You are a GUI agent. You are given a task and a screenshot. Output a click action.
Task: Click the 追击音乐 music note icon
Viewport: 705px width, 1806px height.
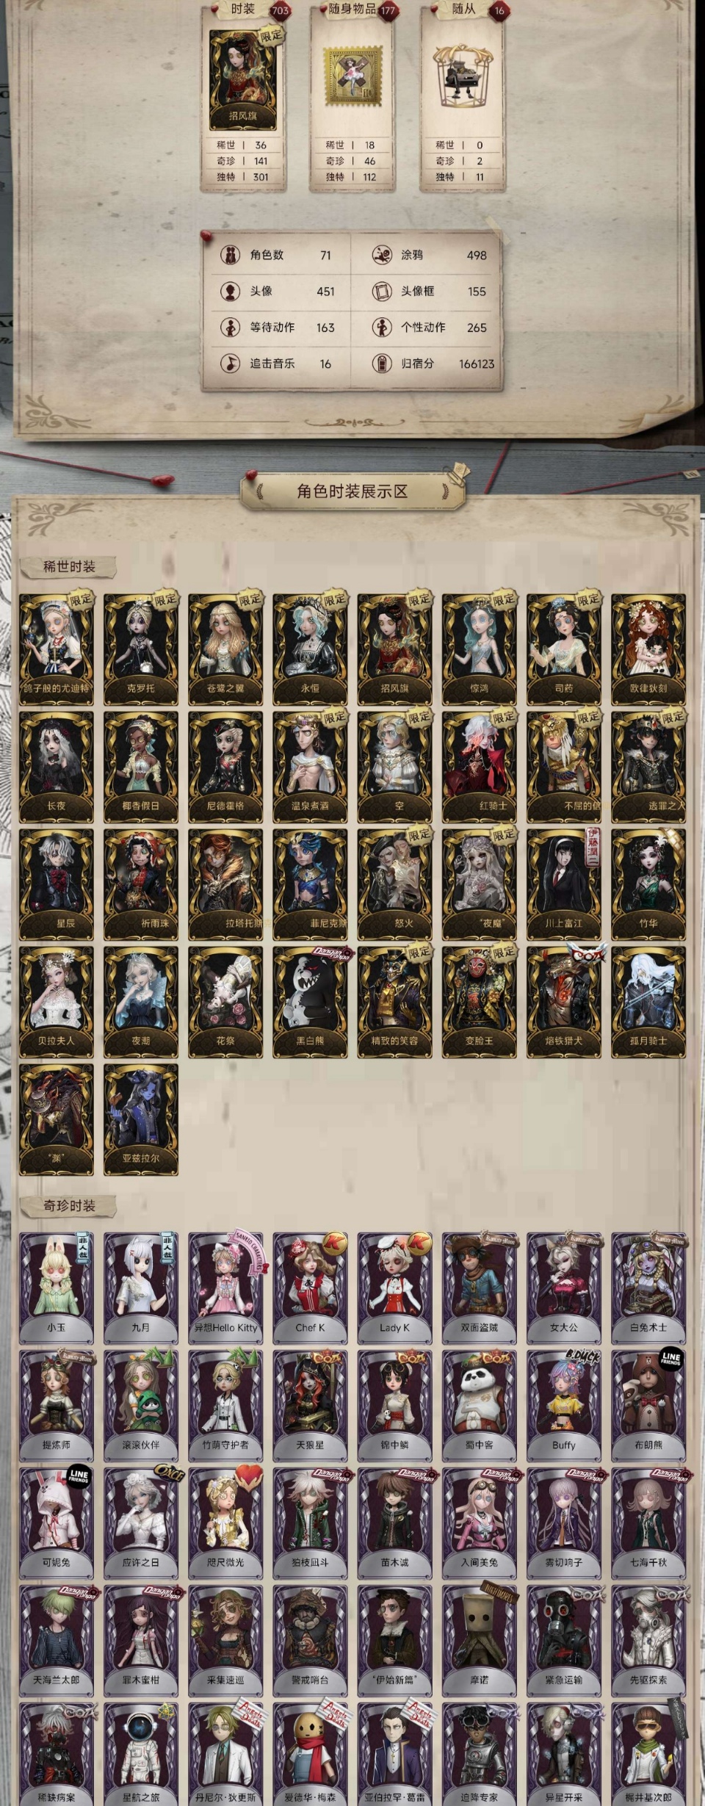click(x=231, y=363)
